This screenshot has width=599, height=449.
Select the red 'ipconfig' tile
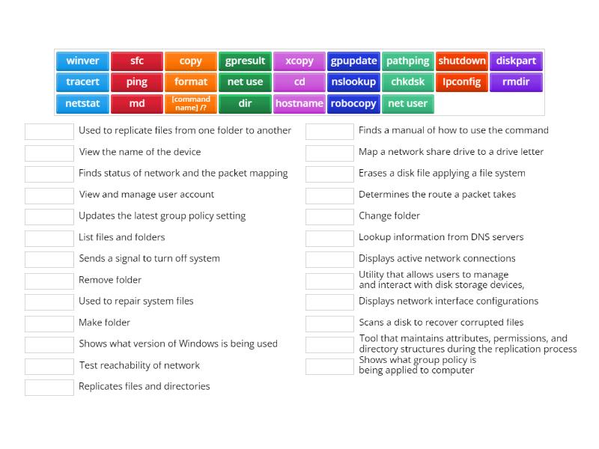pyautogui.click(x=461, y=82)
